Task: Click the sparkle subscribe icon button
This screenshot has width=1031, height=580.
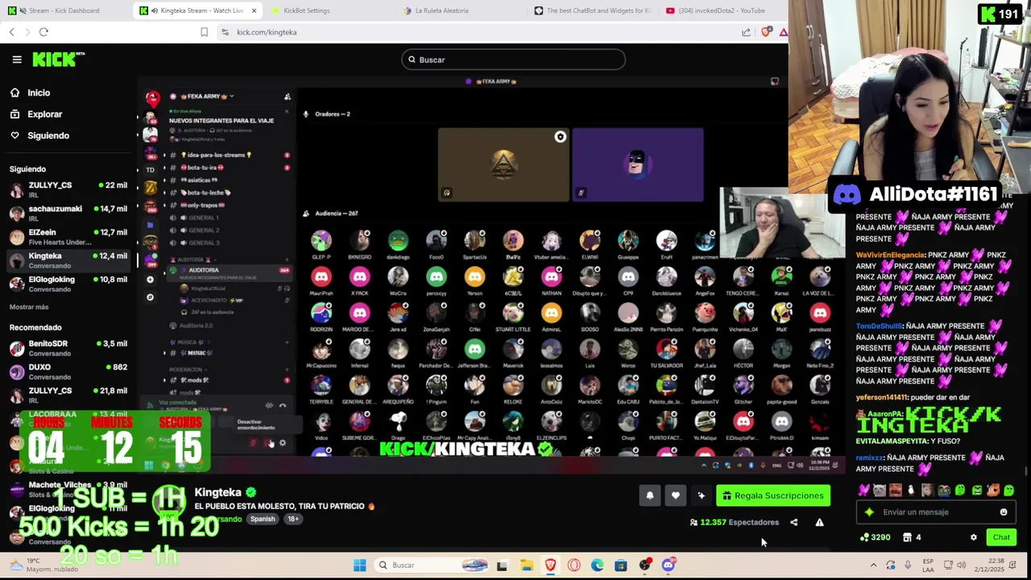Action: pos(702,495)
